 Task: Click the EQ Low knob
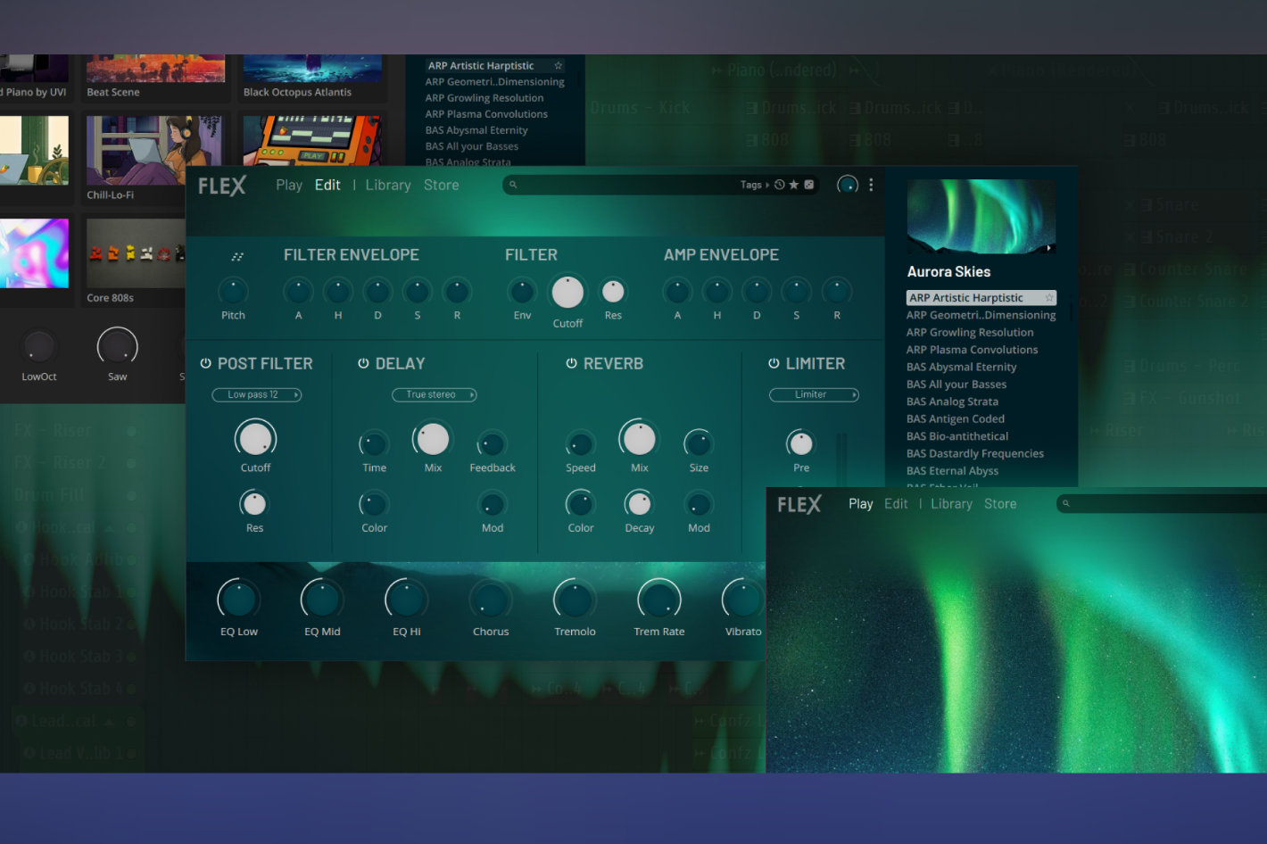pyautogui.click(x=239, y=600)
